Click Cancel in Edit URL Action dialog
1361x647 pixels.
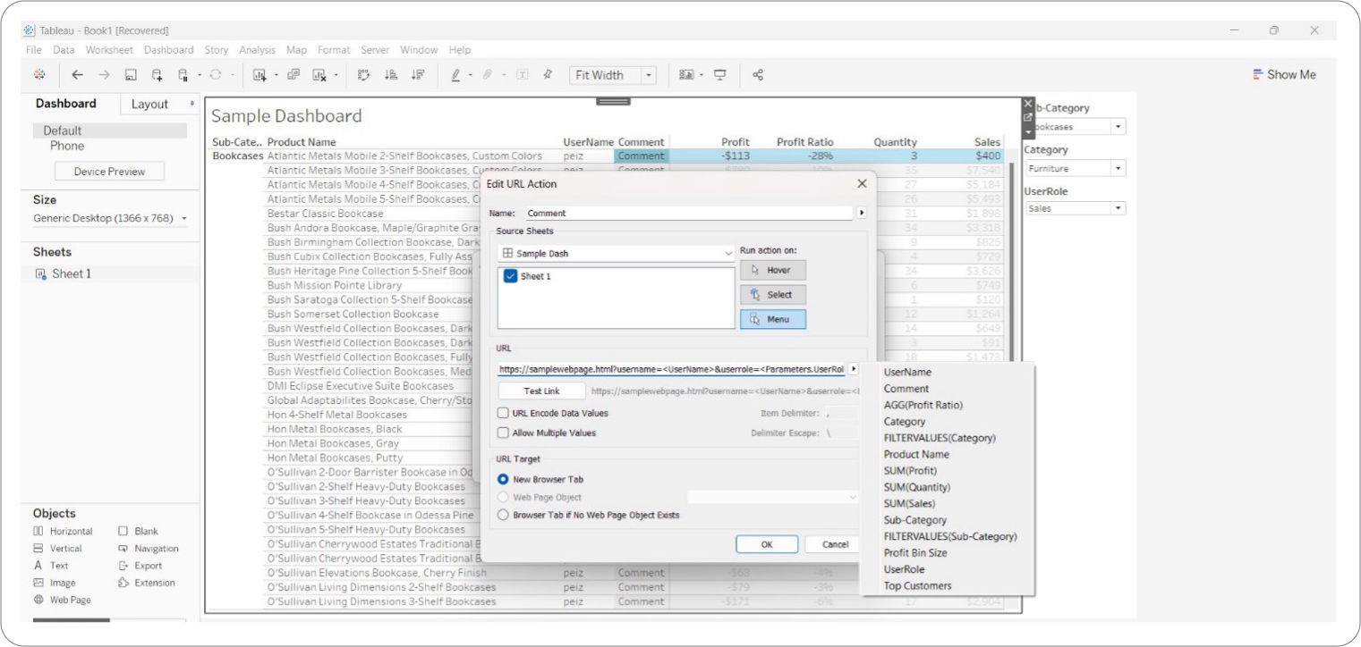831,544
